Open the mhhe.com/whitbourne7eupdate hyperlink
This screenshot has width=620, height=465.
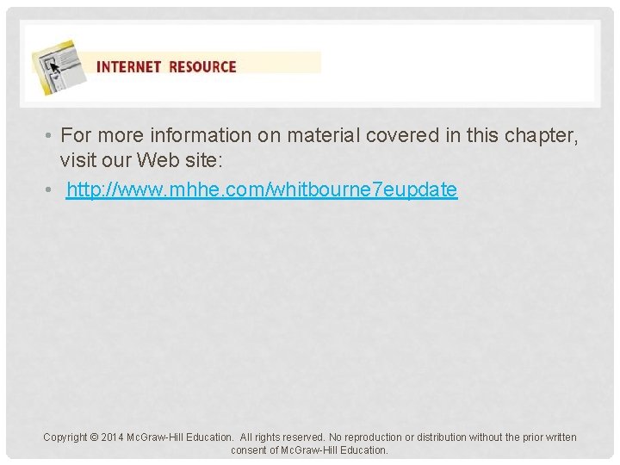(x=262, y=189)
